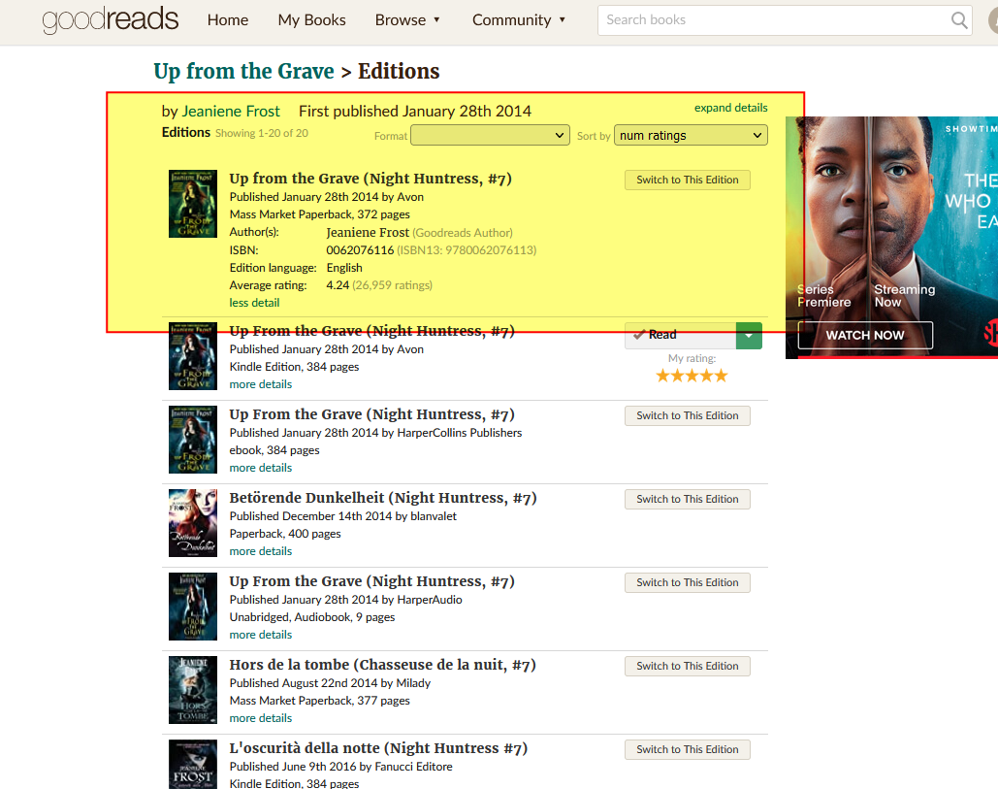Open HarperAudio audiobook title link
This screenshot has height=789, width=998.
[371, 580]
